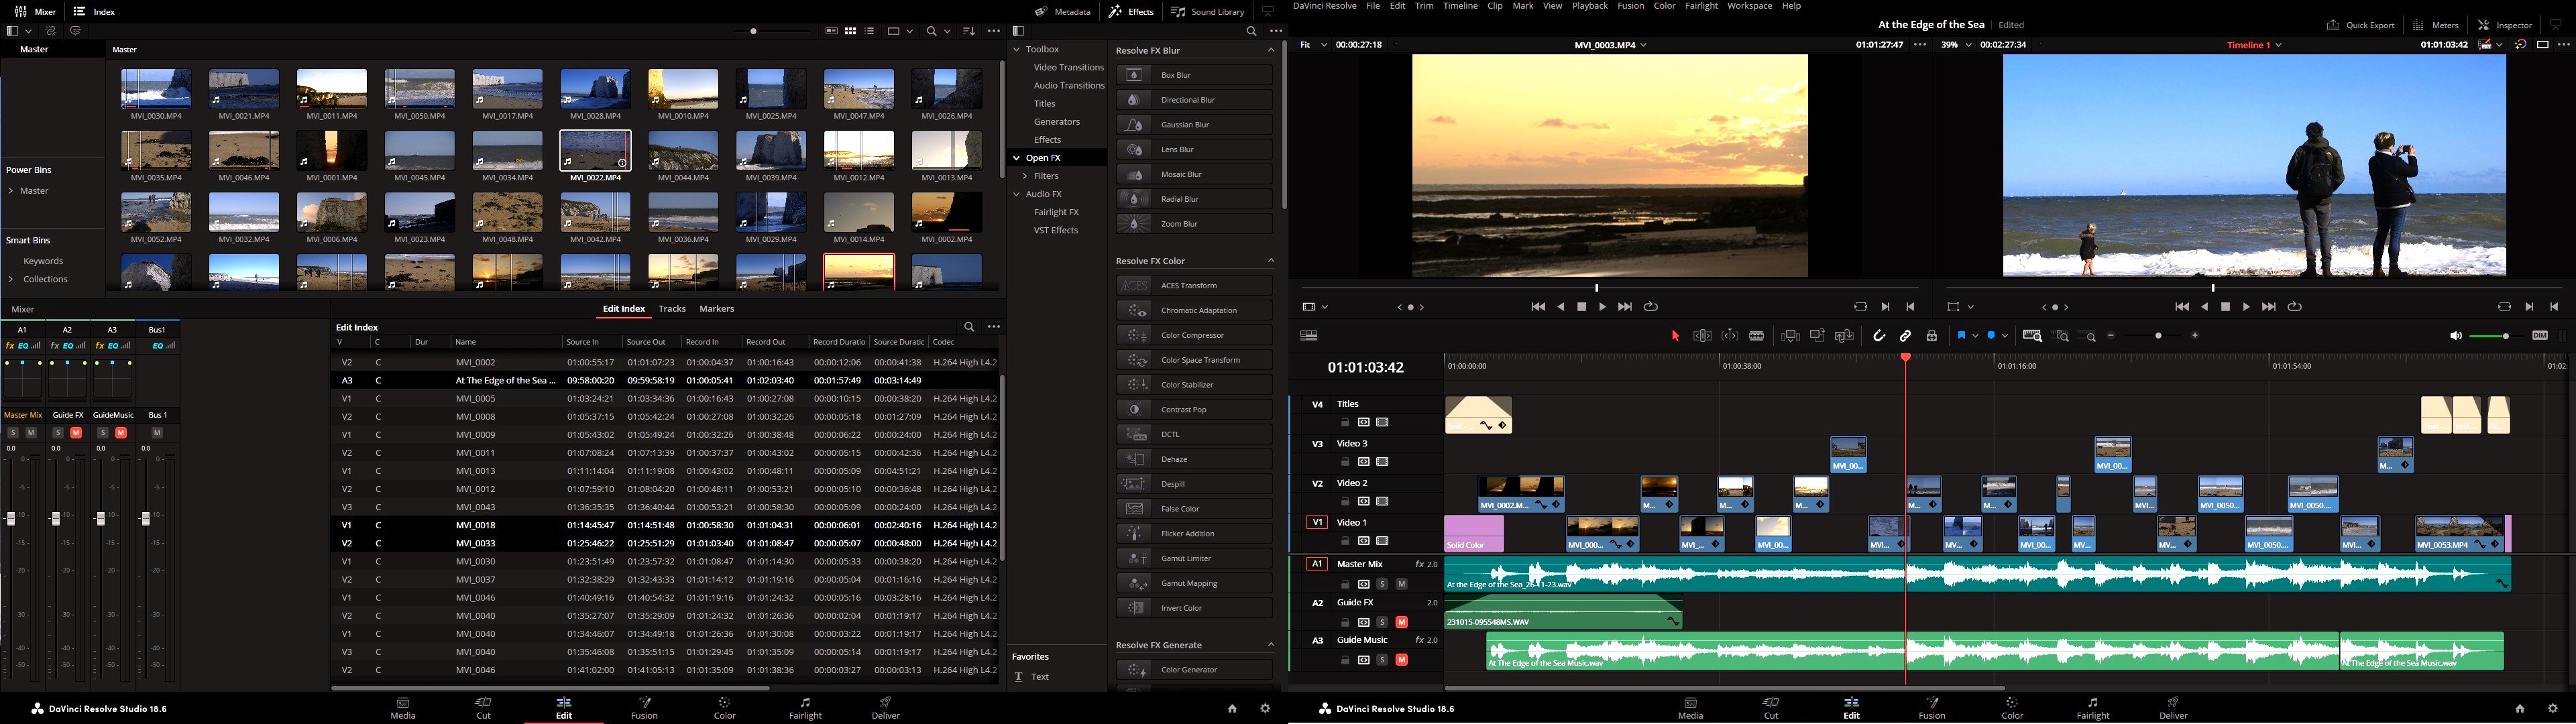The image size is (2576, 724).
Task: Open marker color dropdown arrow
Action: tap(2005, 336)
